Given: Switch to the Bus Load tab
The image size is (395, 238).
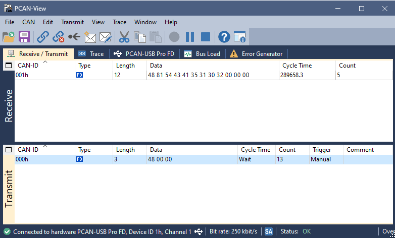Looking at the screenshot, I should pos(202,54).
